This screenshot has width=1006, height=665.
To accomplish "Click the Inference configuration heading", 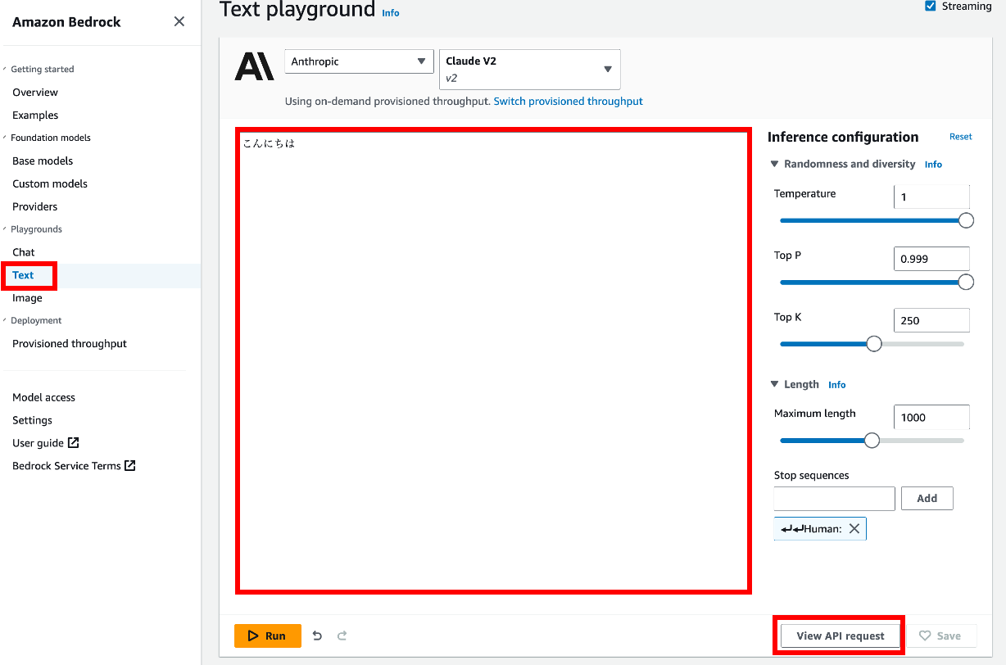I will click(843, 137).
